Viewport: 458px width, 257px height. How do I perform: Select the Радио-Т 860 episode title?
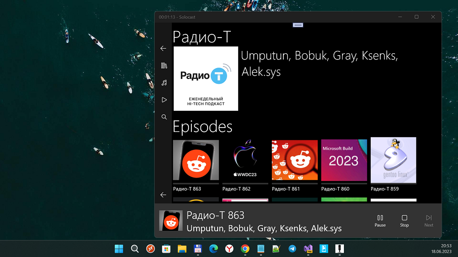pyautogui.click(x=335, y=189)
